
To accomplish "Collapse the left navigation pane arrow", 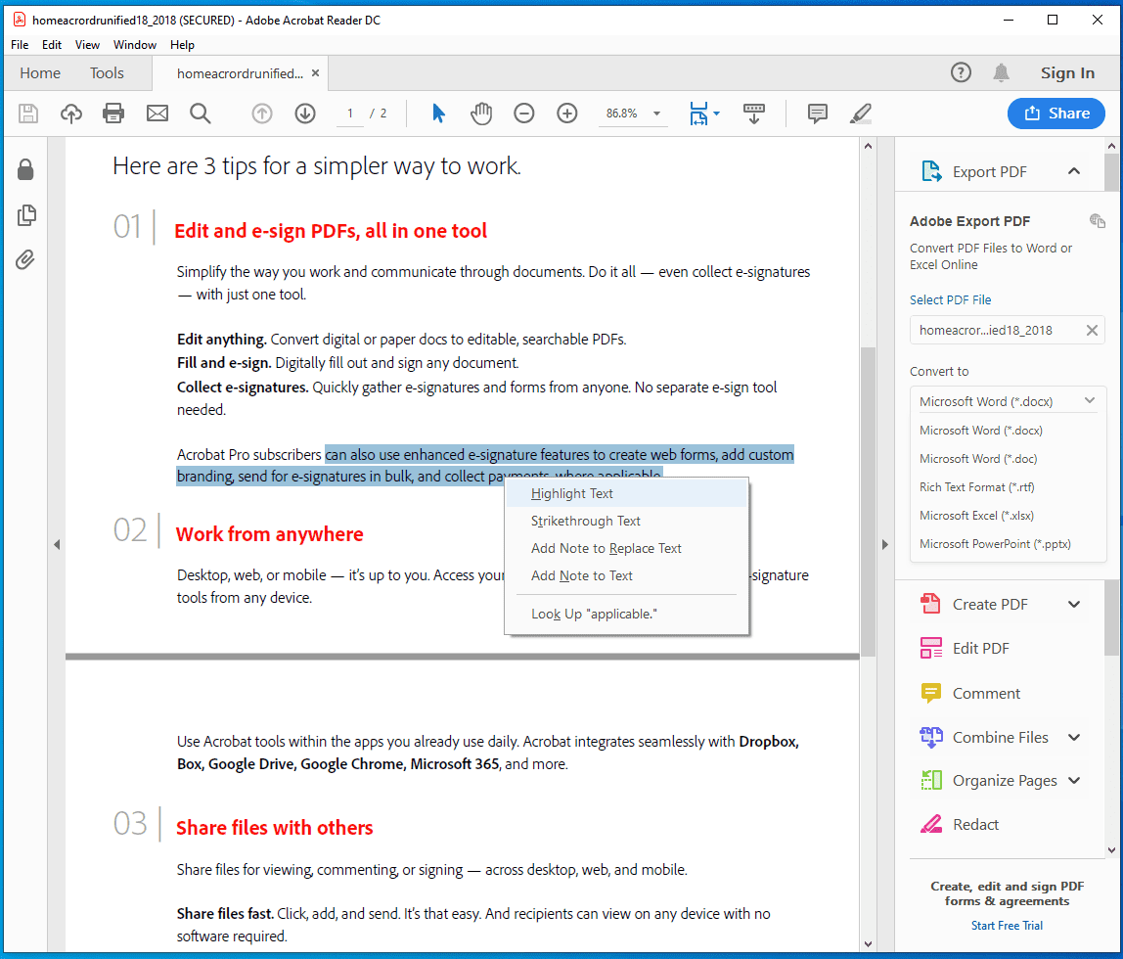I will (x=57, y=544).
